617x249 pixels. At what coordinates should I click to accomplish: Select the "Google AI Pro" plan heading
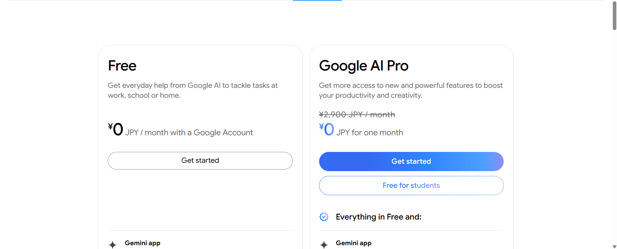(364, 66)
